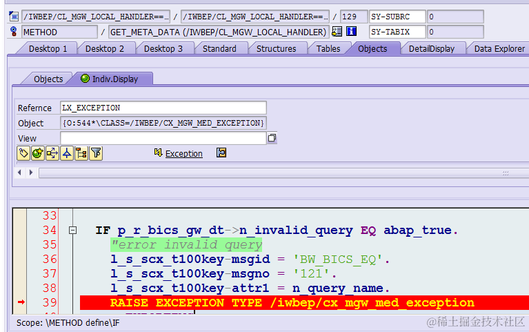This screenshot has width=529, height=332.
Task: Click the Scope: \METHOD define\IF status text
Action: click(68, 323)
